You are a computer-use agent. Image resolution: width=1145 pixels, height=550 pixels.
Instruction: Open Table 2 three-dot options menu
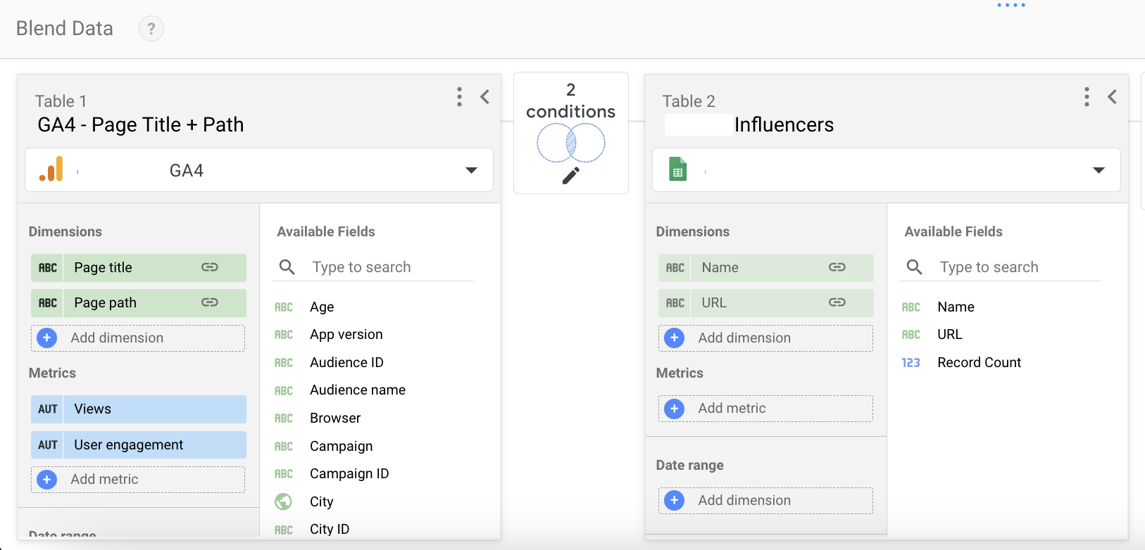coord(1087,97)
